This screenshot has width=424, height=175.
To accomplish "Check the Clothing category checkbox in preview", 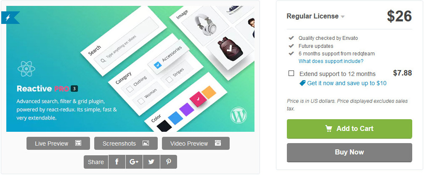I will coord(130,89).
